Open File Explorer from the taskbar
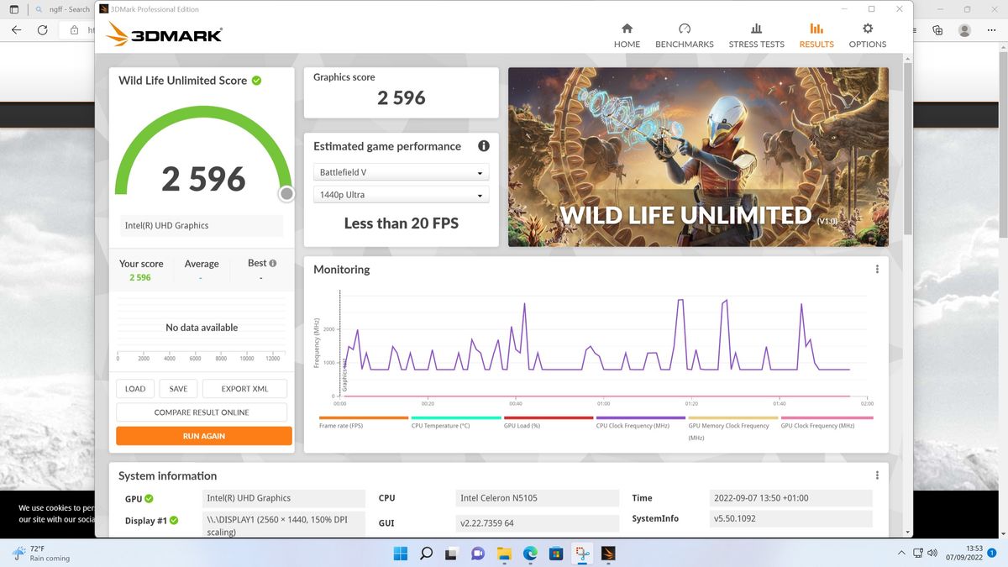This screenshot has height=567, width=1008. click(x=504, y=553)
